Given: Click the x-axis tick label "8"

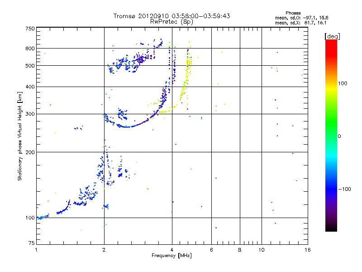Looking at the screenshot, I should coord(240,250).
